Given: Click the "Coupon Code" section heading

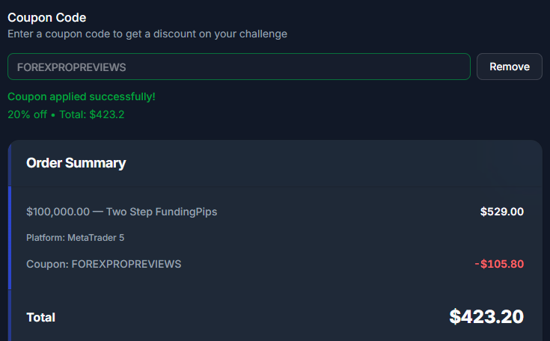Looking at the screenshot, I should [46, 17].
